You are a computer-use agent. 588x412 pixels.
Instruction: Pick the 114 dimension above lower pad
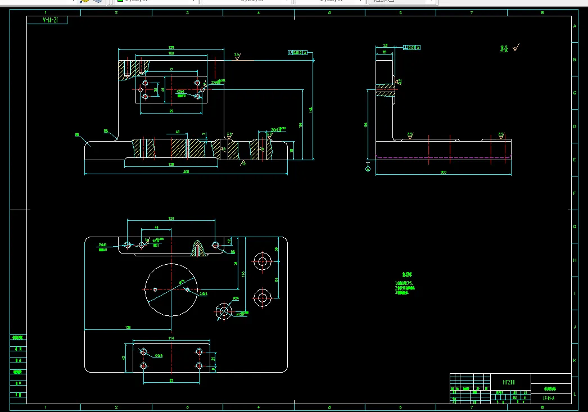click(171, 338)
